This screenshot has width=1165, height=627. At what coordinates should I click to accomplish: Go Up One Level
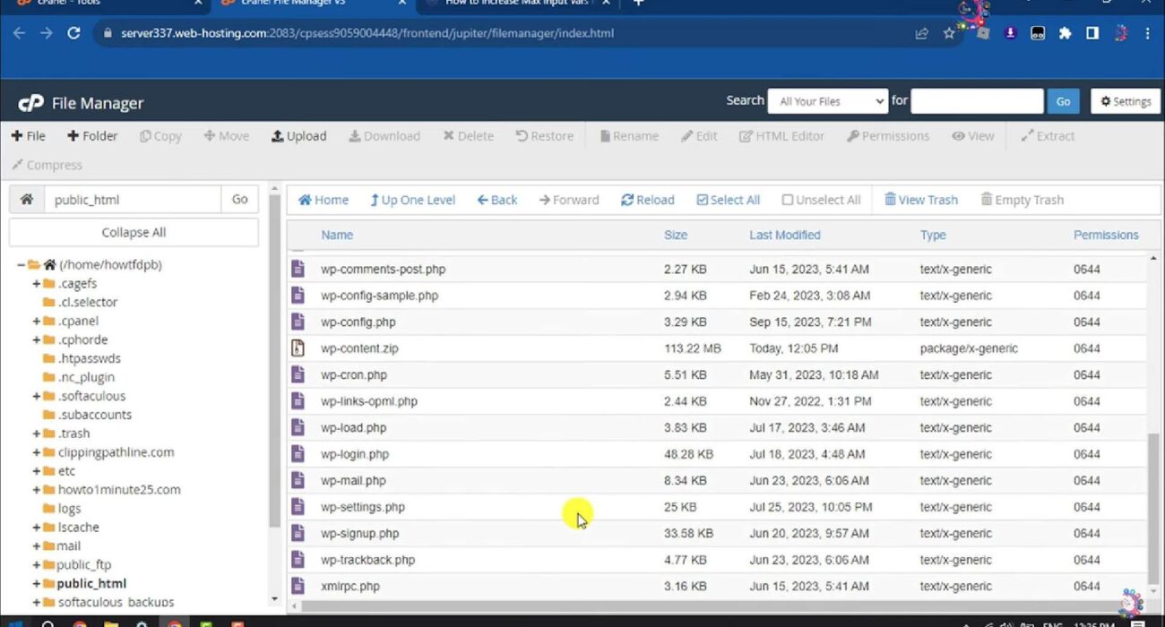412,200
